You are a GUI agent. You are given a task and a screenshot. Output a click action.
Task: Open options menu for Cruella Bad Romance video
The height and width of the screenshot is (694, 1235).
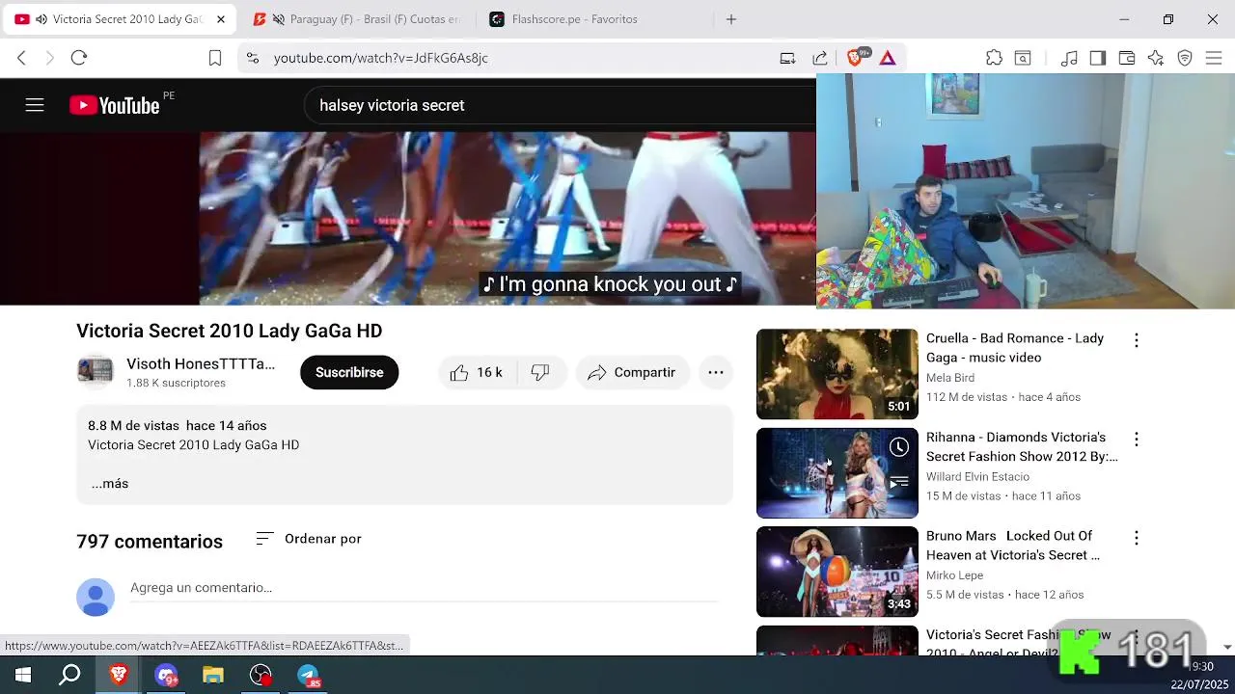(x=1137, y=340)
